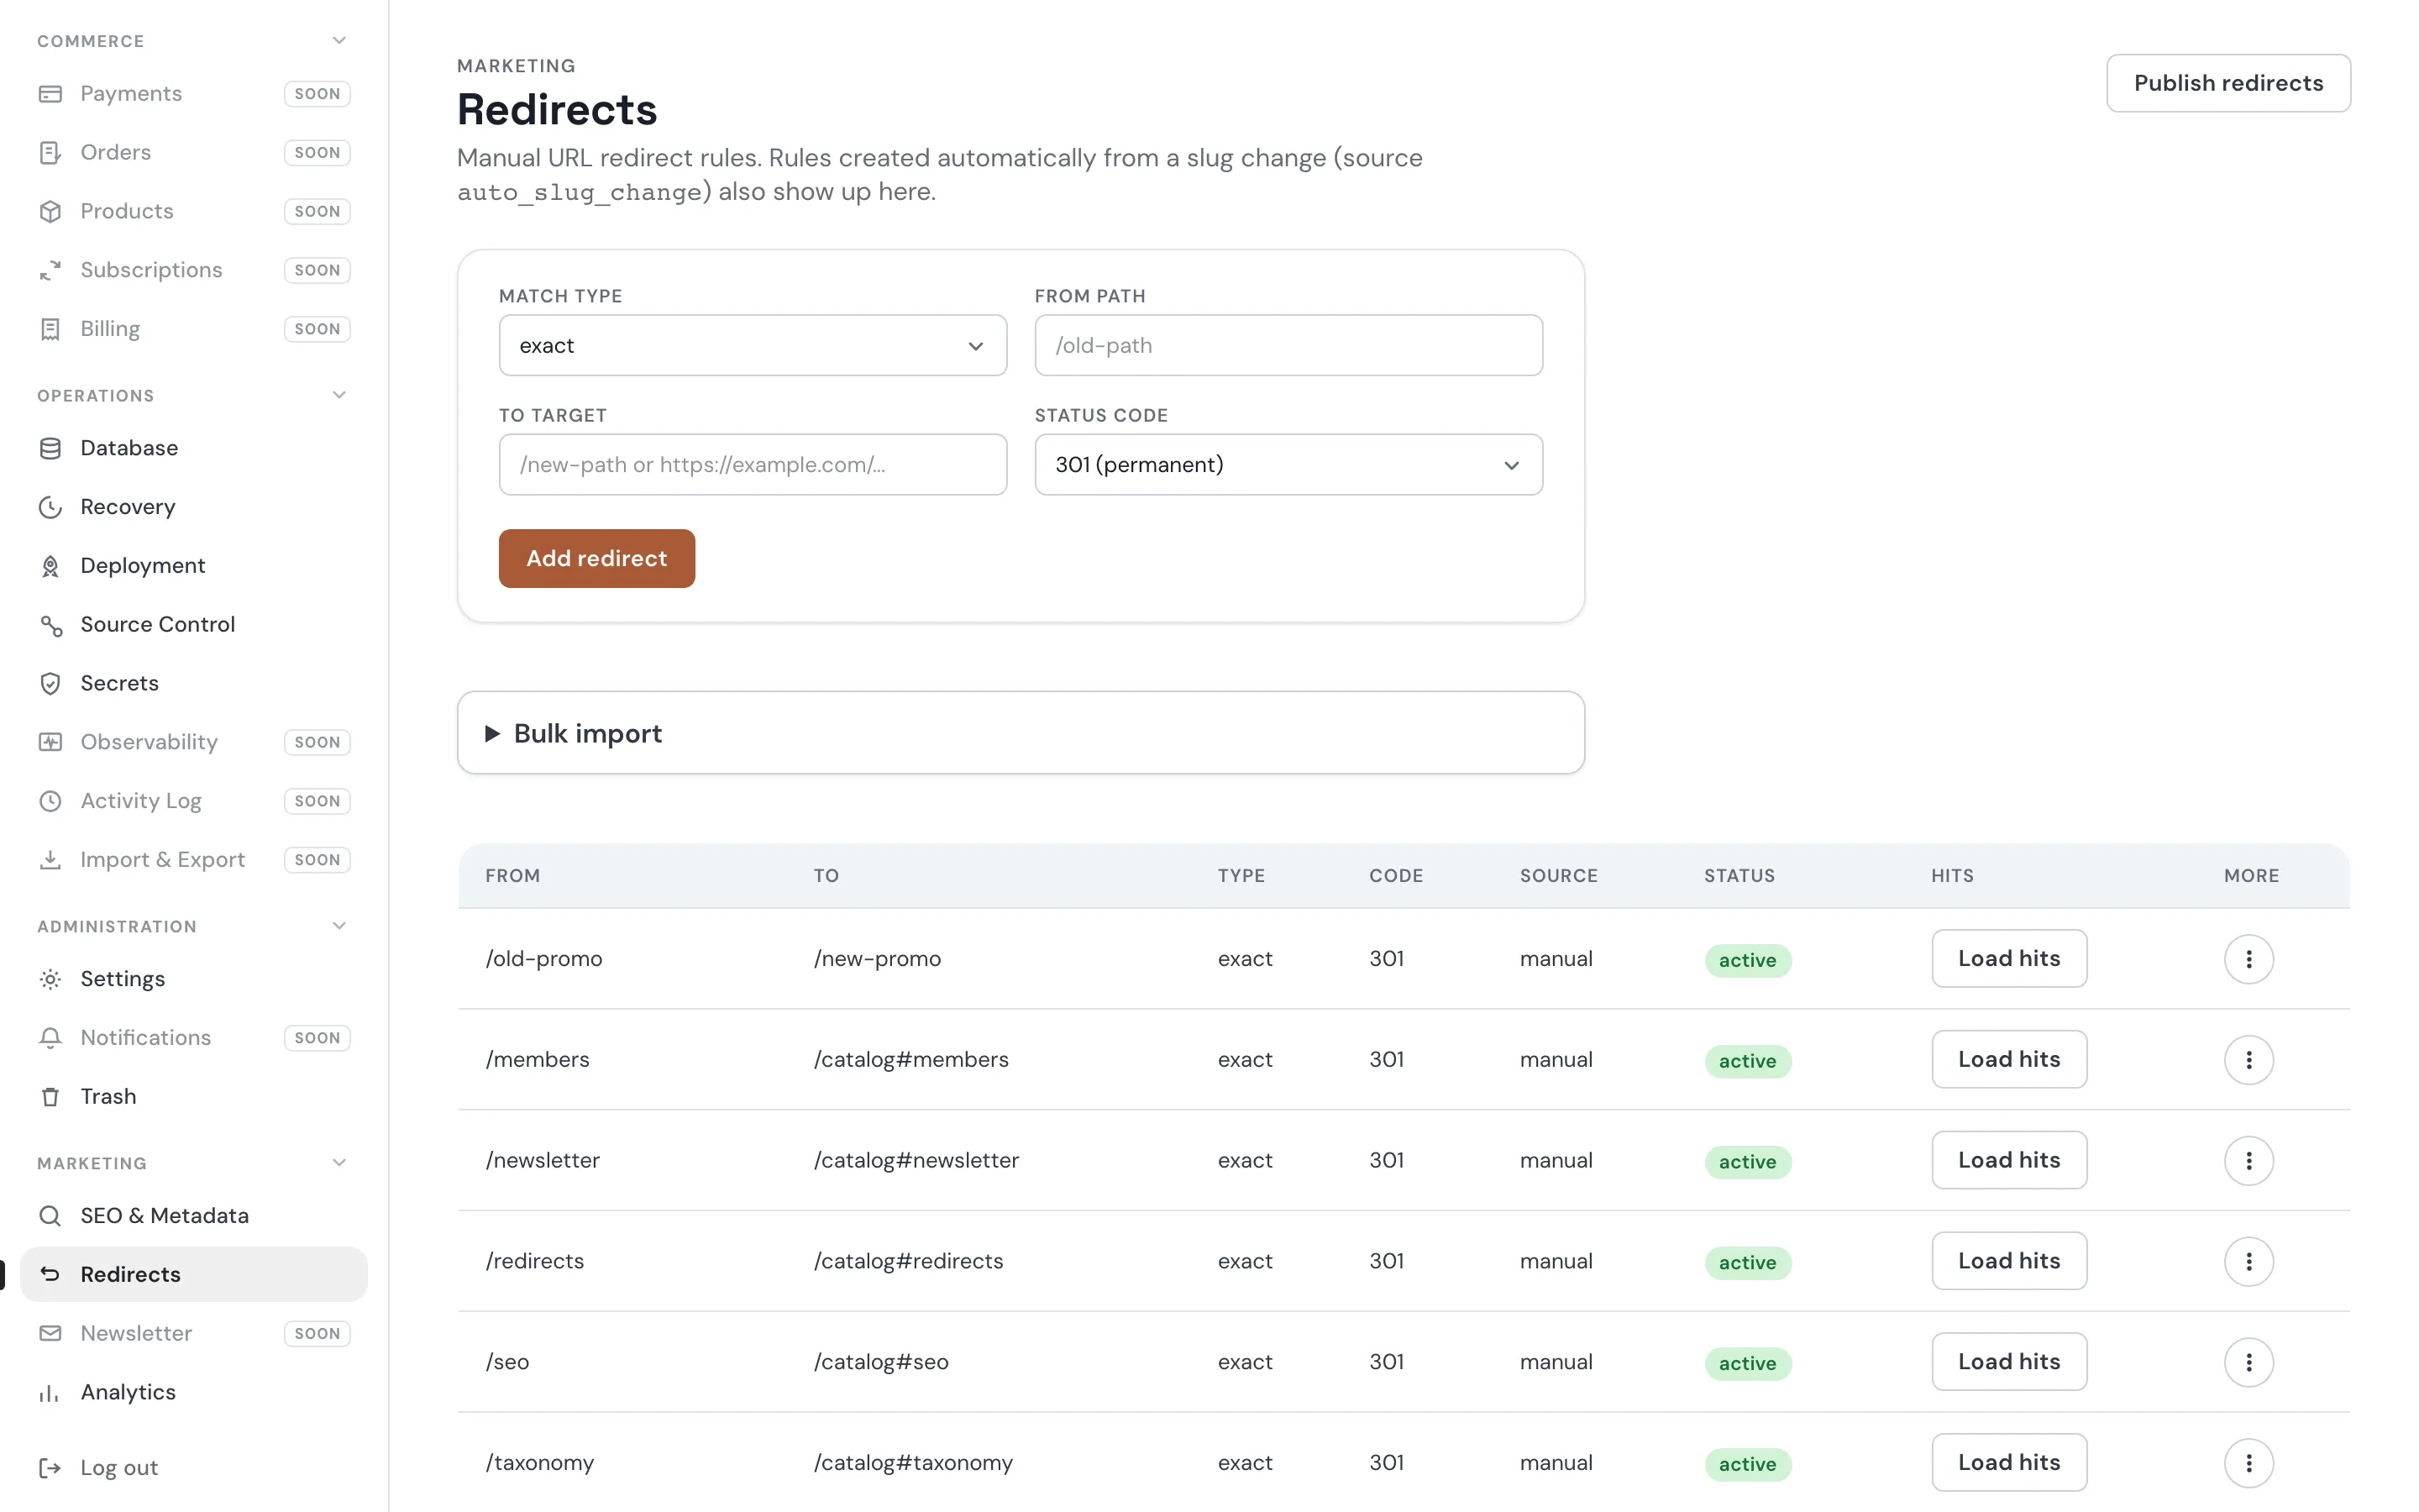The image size is (2419, 1512).
Task: Click active status of /redirects row
Action: coord(1747,1263)
